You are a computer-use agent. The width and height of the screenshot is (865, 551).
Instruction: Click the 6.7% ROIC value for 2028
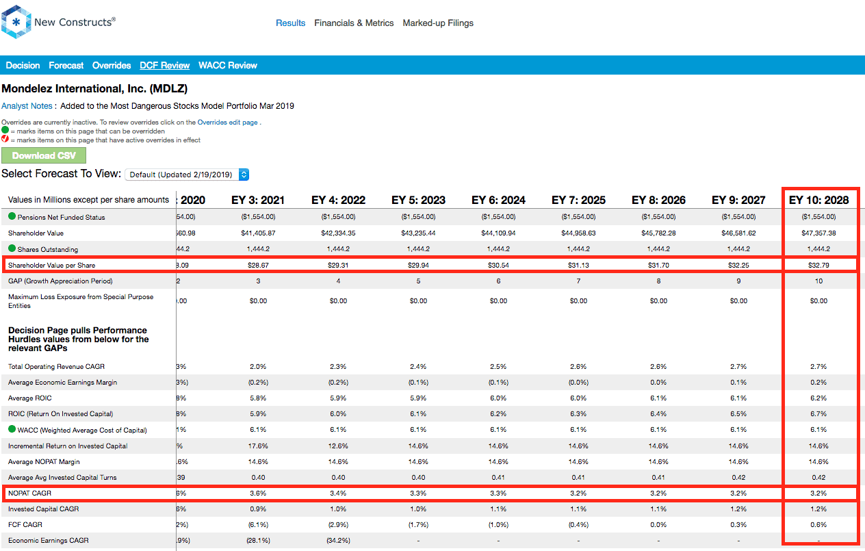(818, 414)
